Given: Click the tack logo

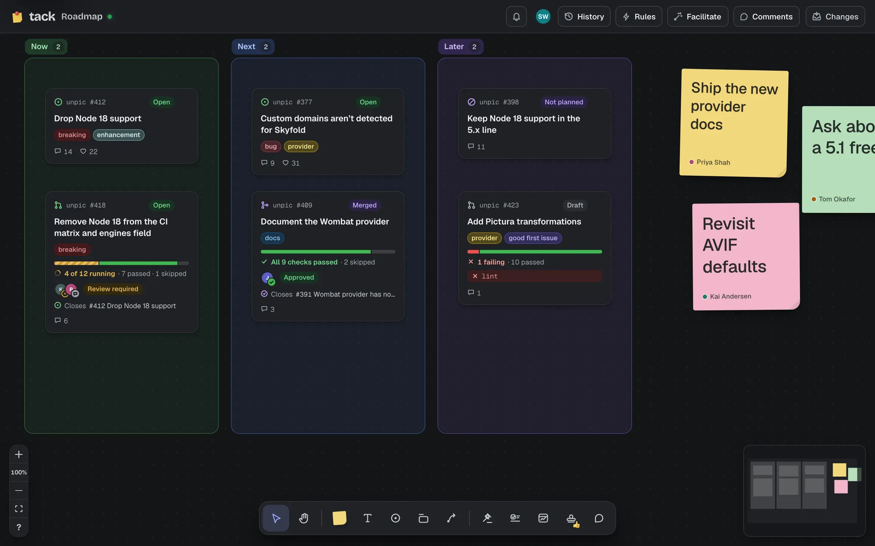Looking at the screenshot, I should tap(33, 16).
